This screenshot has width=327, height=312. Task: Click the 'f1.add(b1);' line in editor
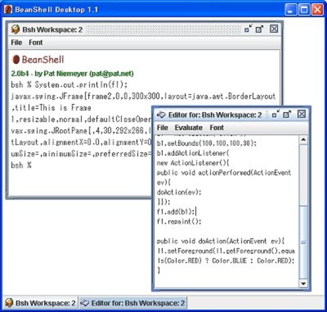pyautogui.click(x=176, y=212)
